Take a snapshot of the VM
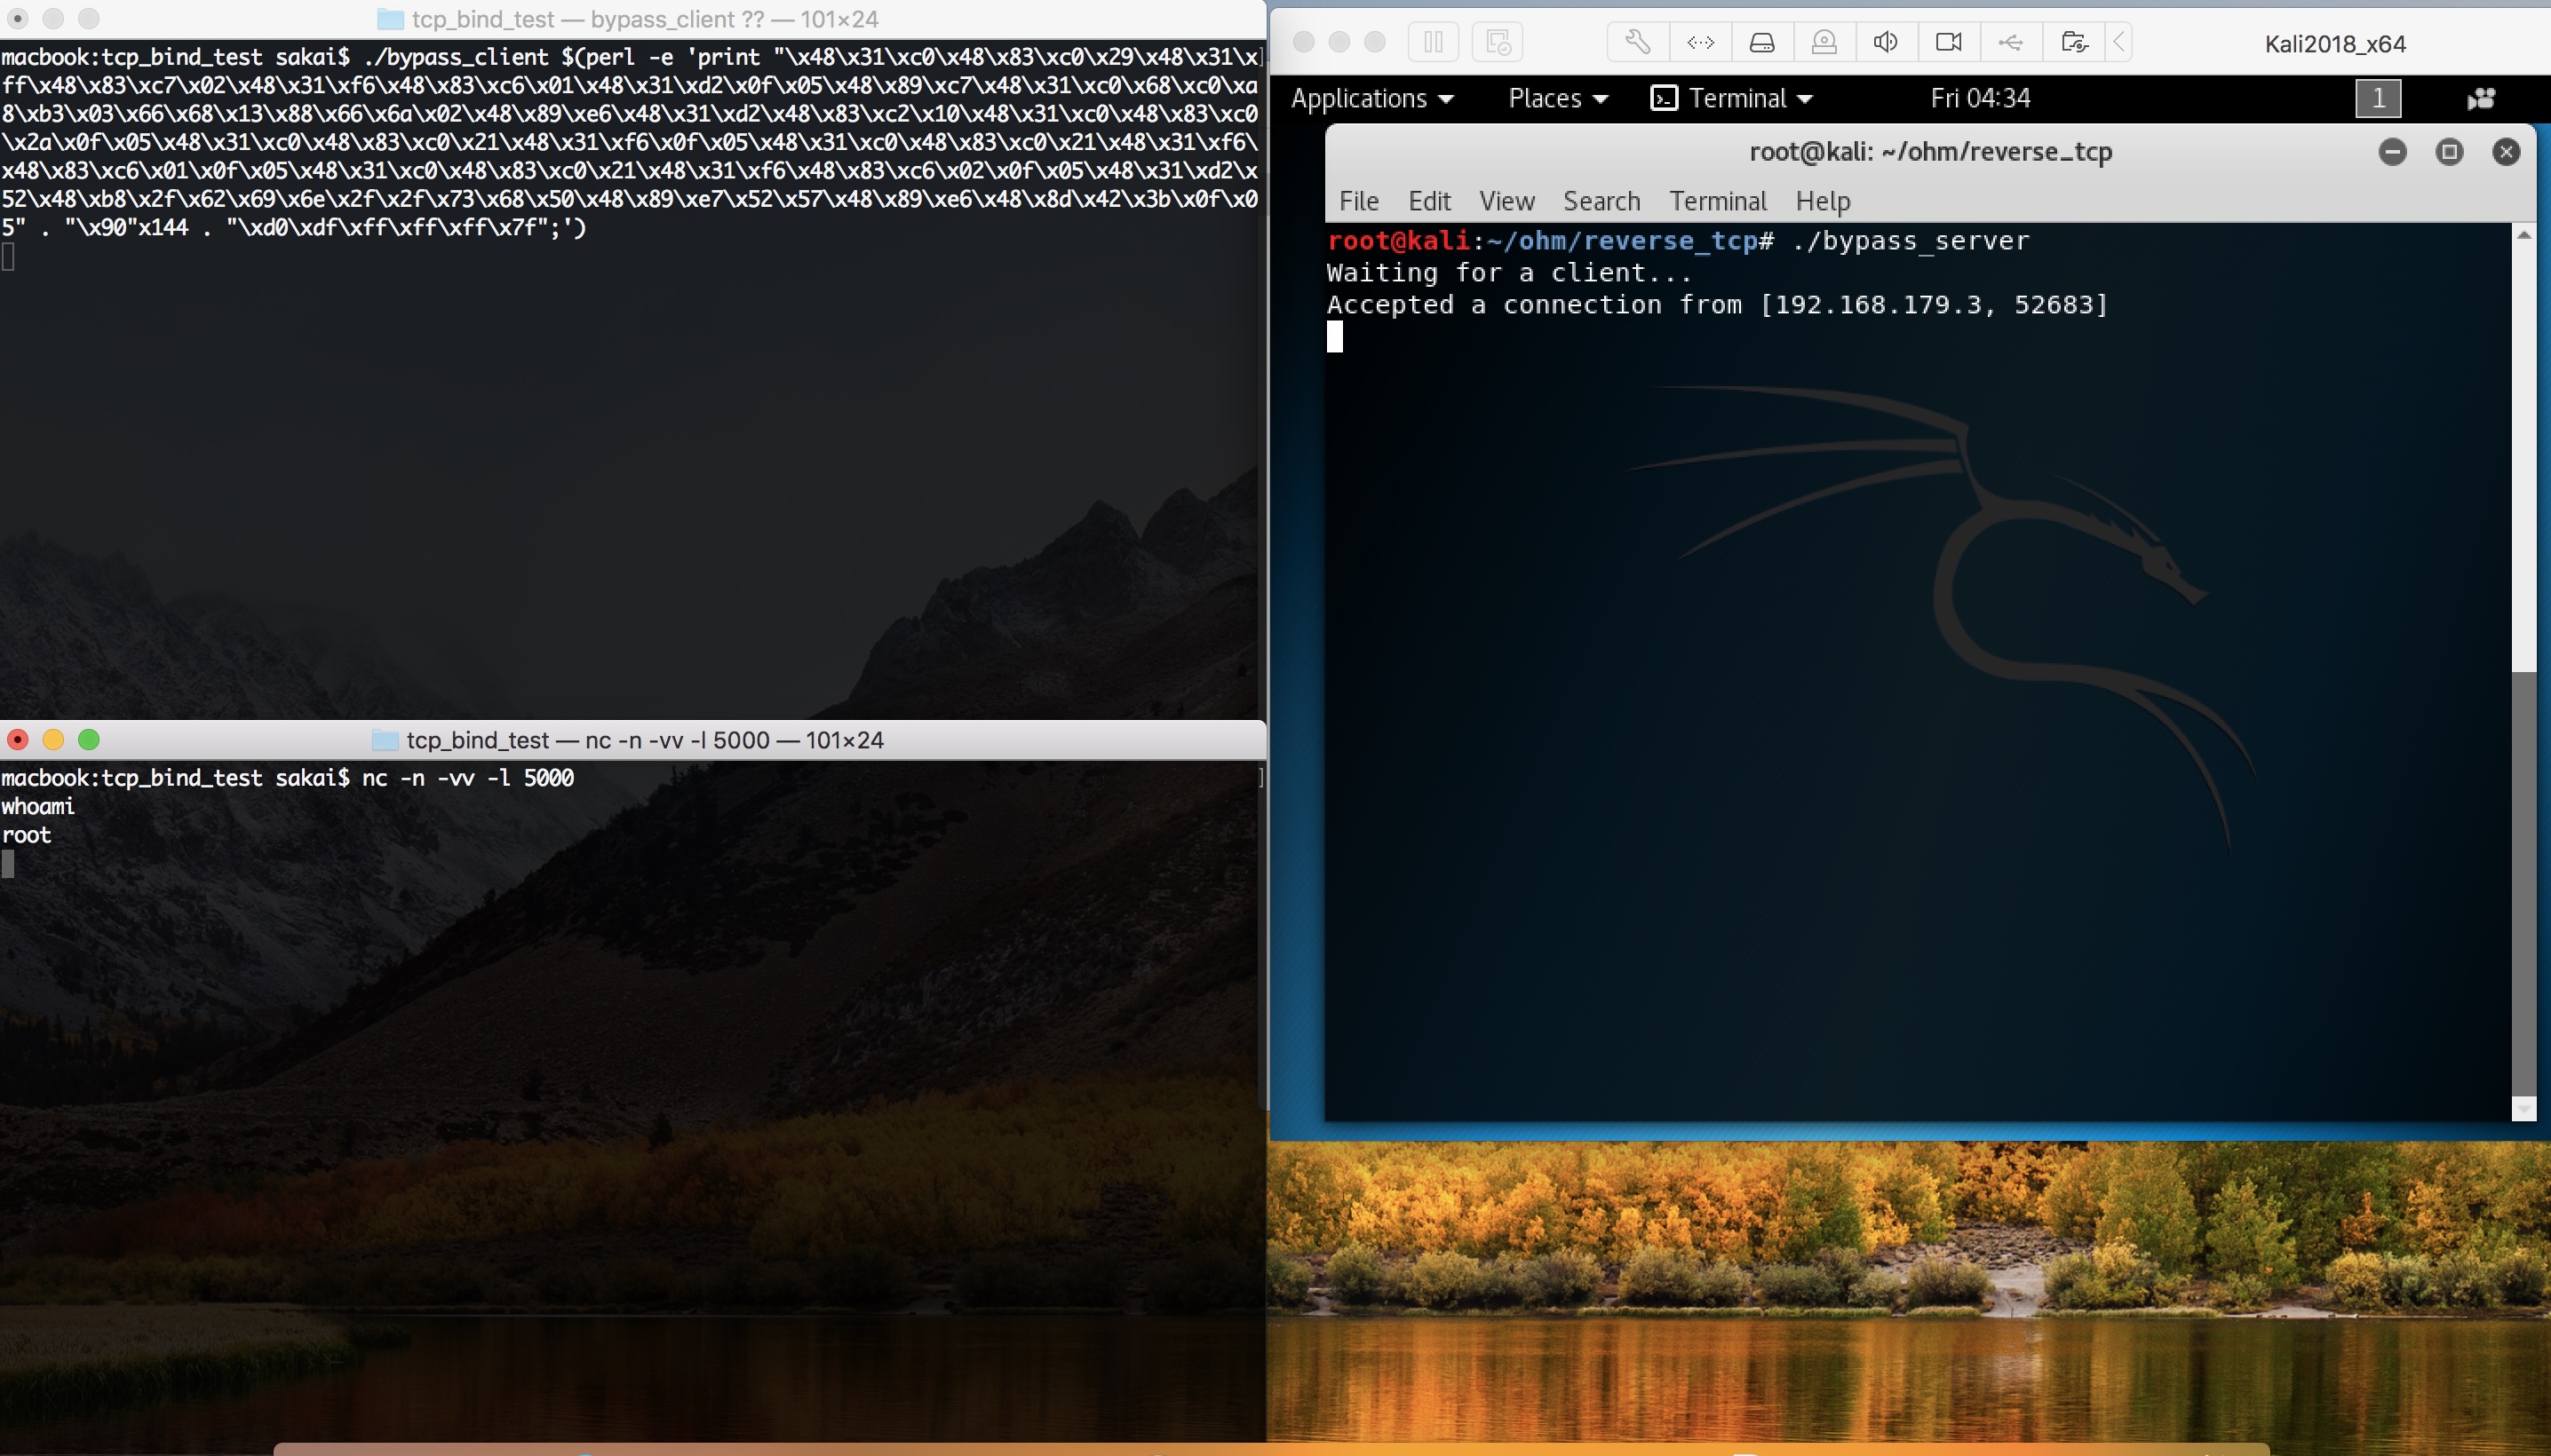Image resolution: width=2551 pixels, height=1456 pixels. pos(1496,42)
